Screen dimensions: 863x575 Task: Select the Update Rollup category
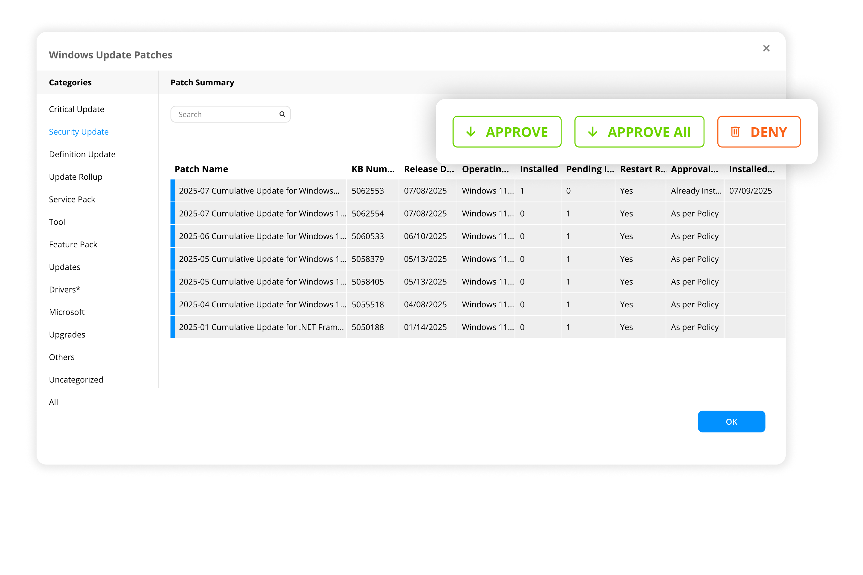click(76, 177)
